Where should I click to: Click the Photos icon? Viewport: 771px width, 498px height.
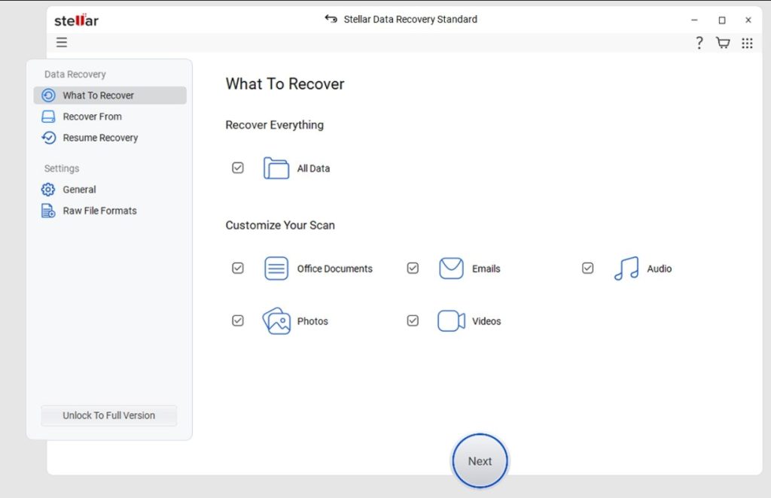[276, 321]
